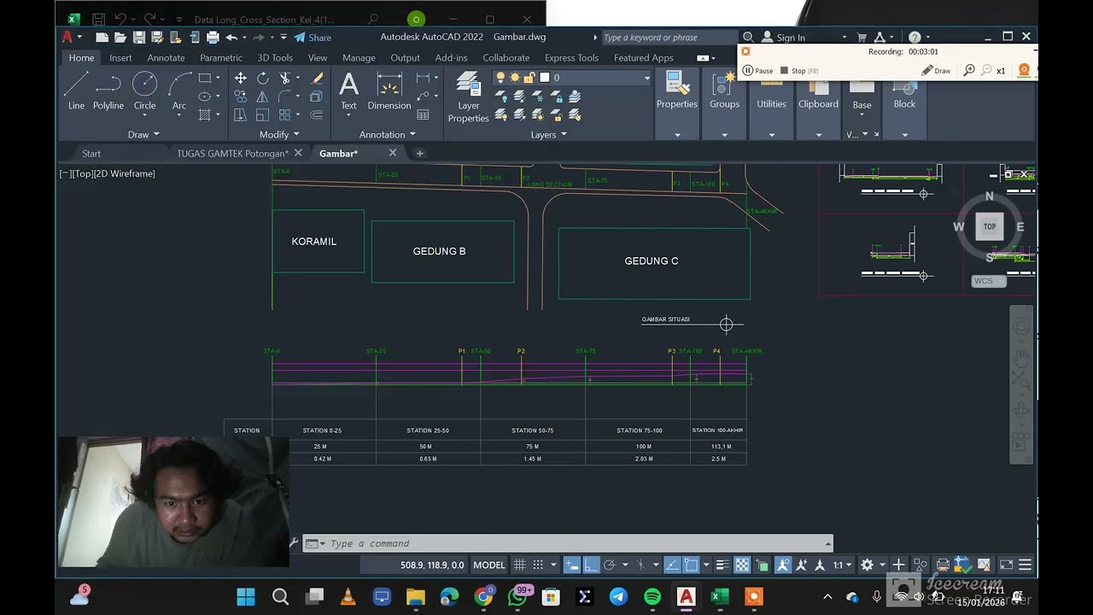
Task: Click the Erase tool icon
Action: click(x=317, y=78)
